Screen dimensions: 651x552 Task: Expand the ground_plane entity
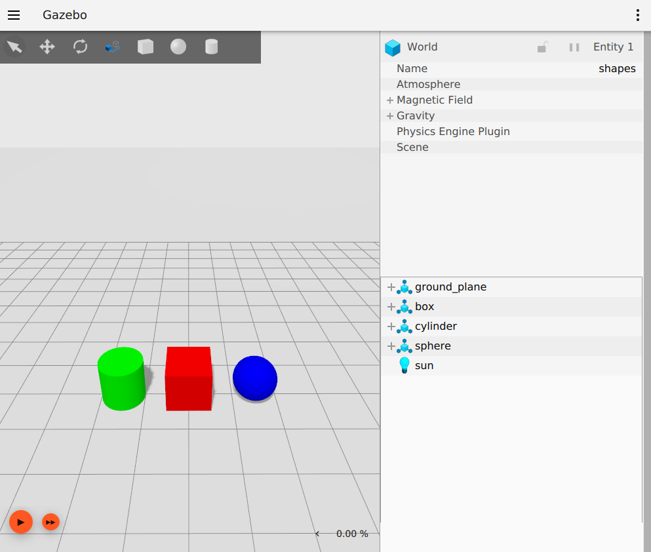tap(391, 287)
